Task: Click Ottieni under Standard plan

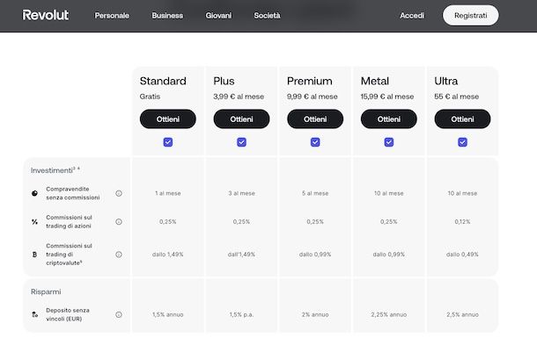Action: (168, 119)
